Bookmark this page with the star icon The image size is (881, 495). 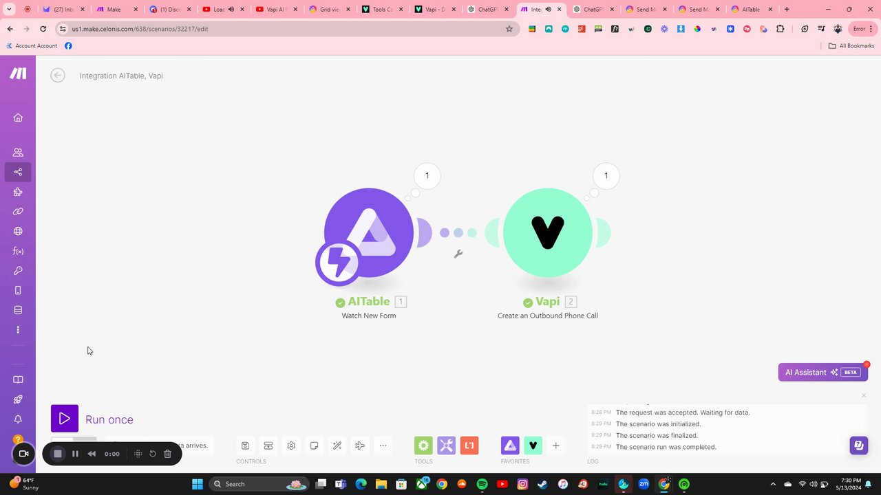tap(509, 29)
